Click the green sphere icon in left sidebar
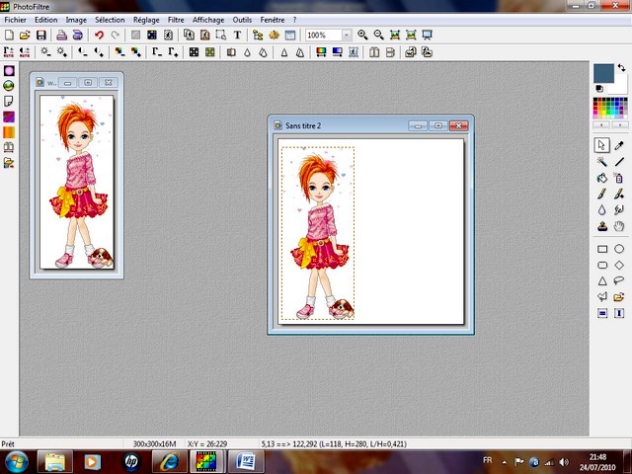Screen dimensions: 632x474 click(x=9, y=86)
